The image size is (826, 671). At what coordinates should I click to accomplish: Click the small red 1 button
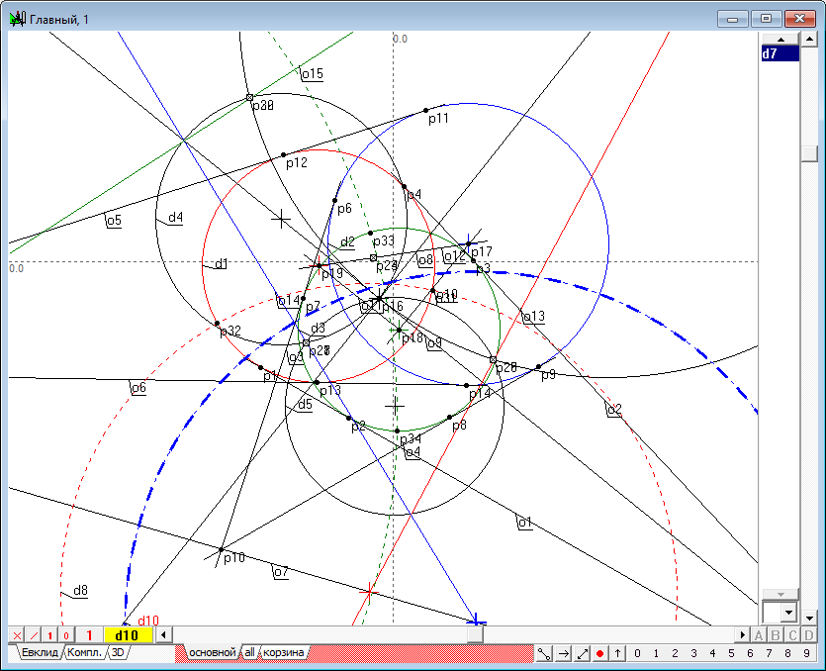click(x=50, y=635)
